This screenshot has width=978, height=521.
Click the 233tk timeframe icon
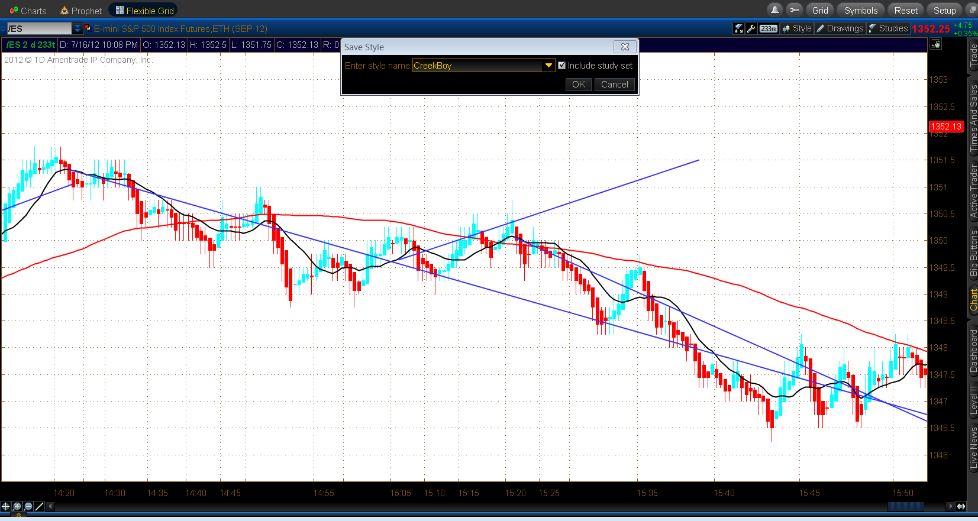769,28
